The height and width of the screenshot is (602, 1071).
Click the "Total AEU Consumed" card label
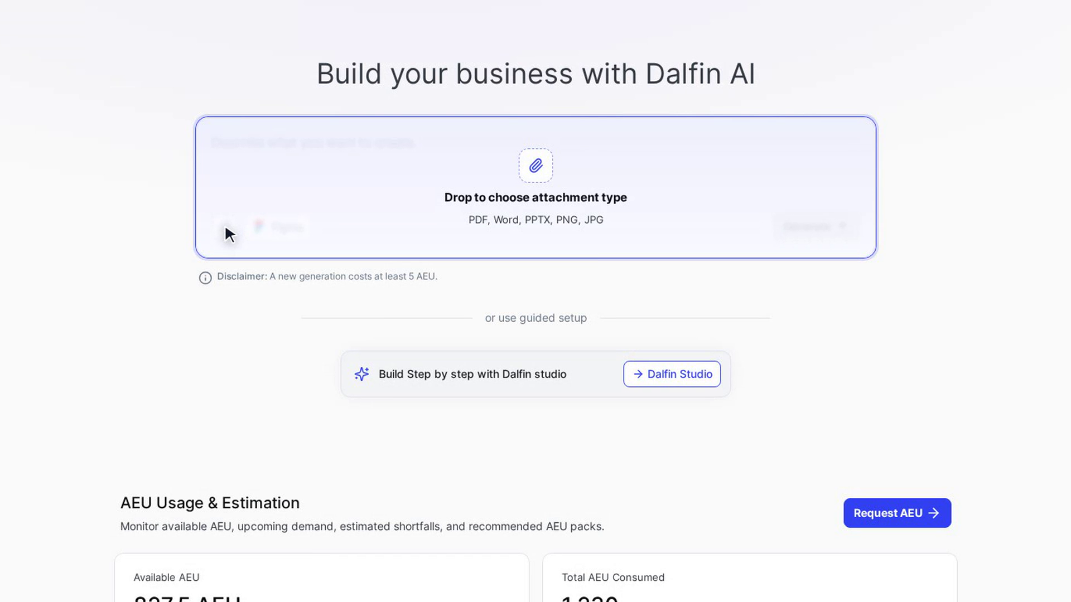[613, 577]
